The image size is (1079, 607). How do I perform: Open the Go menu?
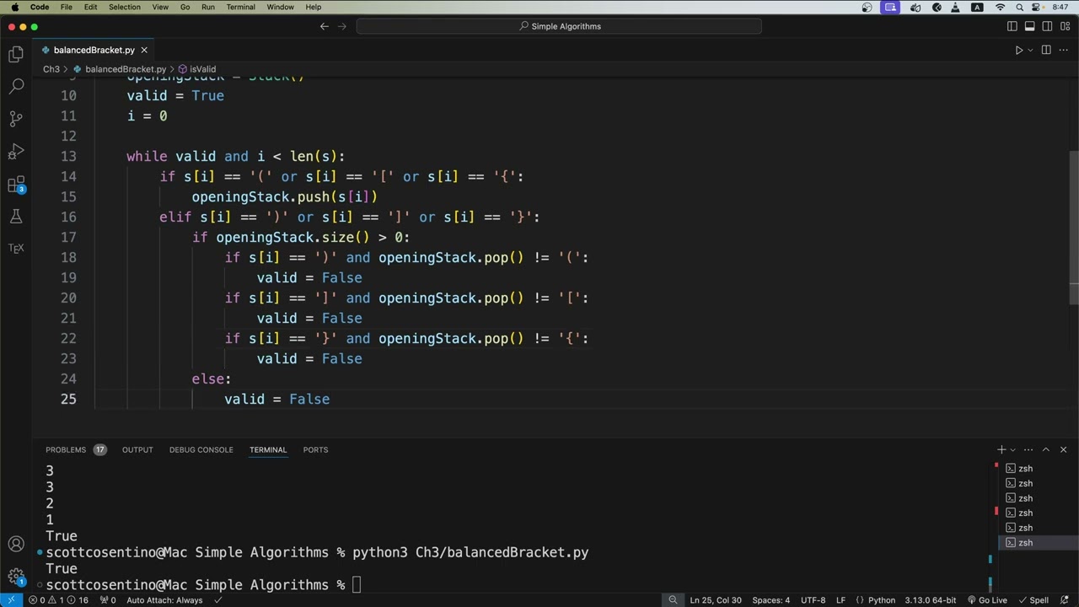tap(185, 7)
